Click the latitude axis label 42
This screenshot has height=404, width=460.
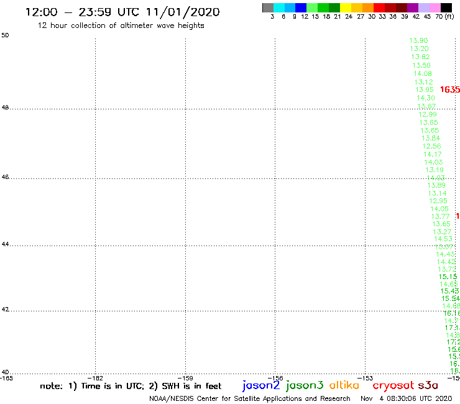(5, 310)
